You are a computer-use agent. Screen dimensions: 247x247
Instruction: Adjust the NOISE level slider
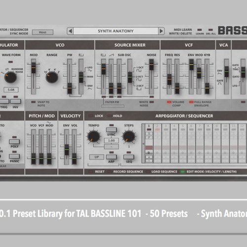[151, 65]
